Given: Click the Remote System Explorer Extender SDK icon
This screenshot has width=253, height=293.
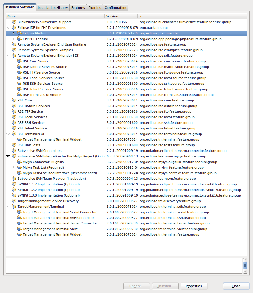Looking at the screenshot, I should click(14, 56).
